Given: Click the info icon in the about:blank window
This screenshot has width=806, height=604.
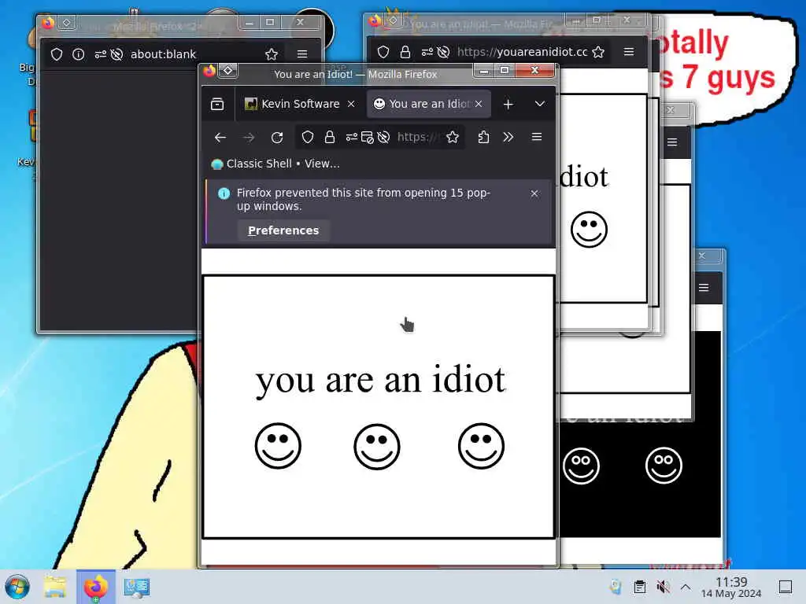Looking at the screenshot, I should [x=78, y=54].
